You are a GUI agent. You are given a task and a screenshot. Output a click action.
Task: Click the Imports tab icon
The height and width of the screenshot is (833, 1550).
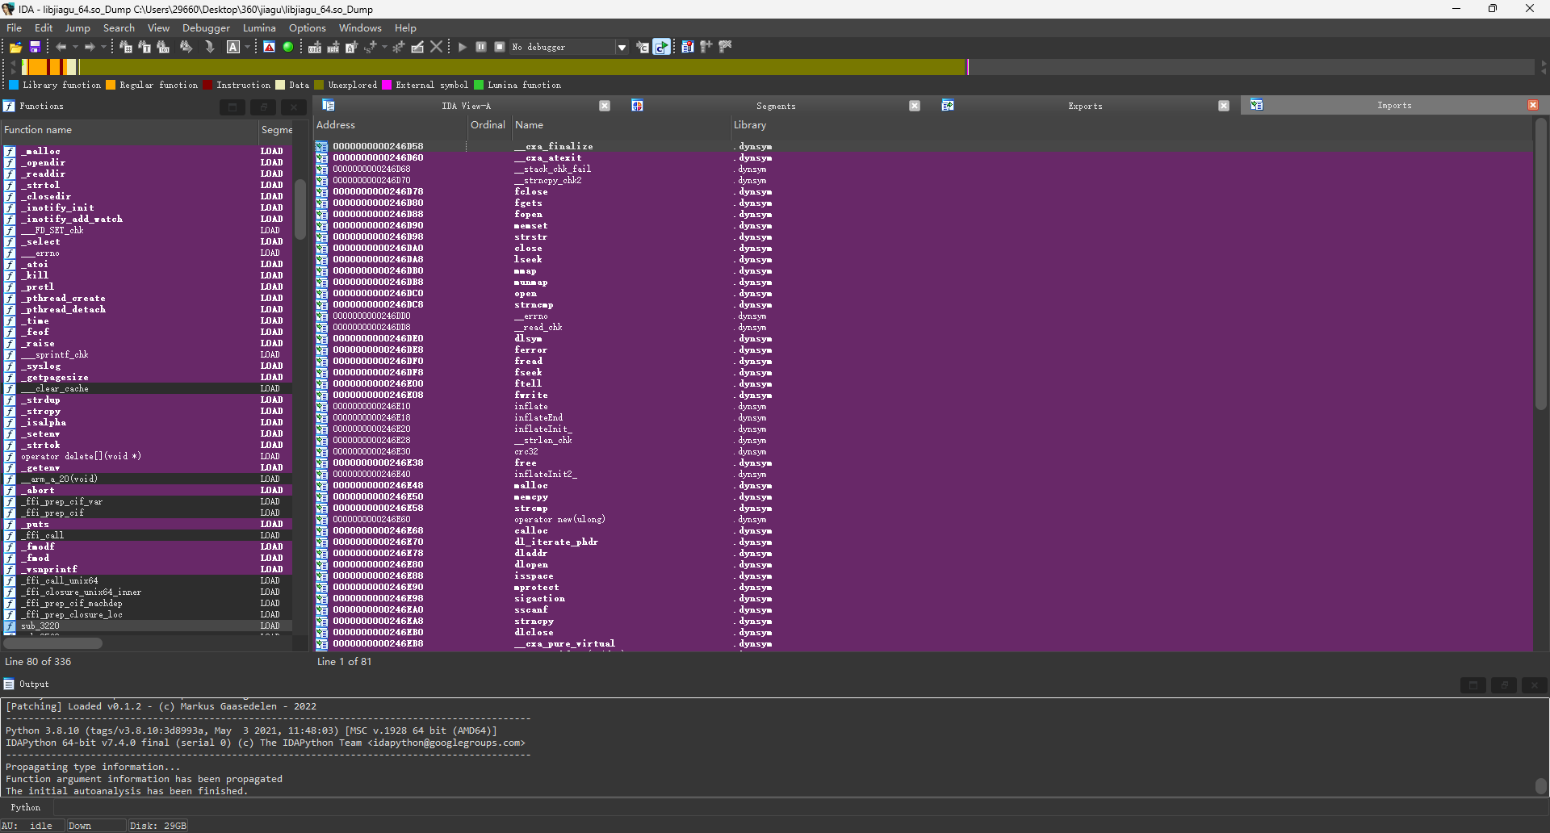click(1256, 105)
